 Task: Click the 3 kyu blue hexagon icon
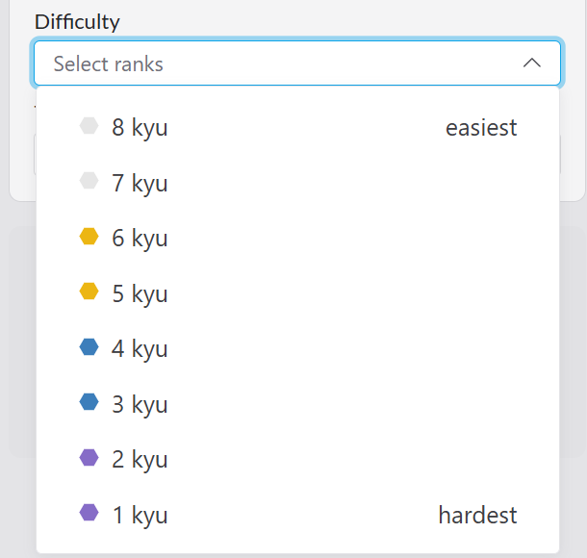click(89, 403)
